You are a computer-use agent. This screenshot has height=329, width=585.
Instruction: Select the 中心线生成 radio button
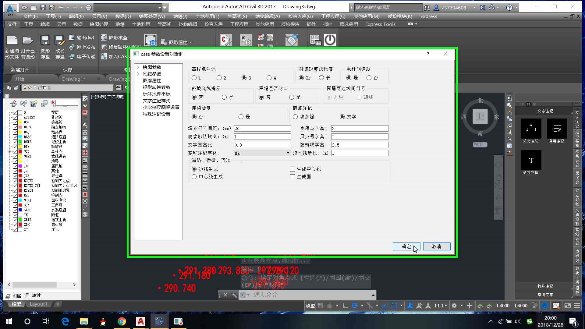pos(194,177)
